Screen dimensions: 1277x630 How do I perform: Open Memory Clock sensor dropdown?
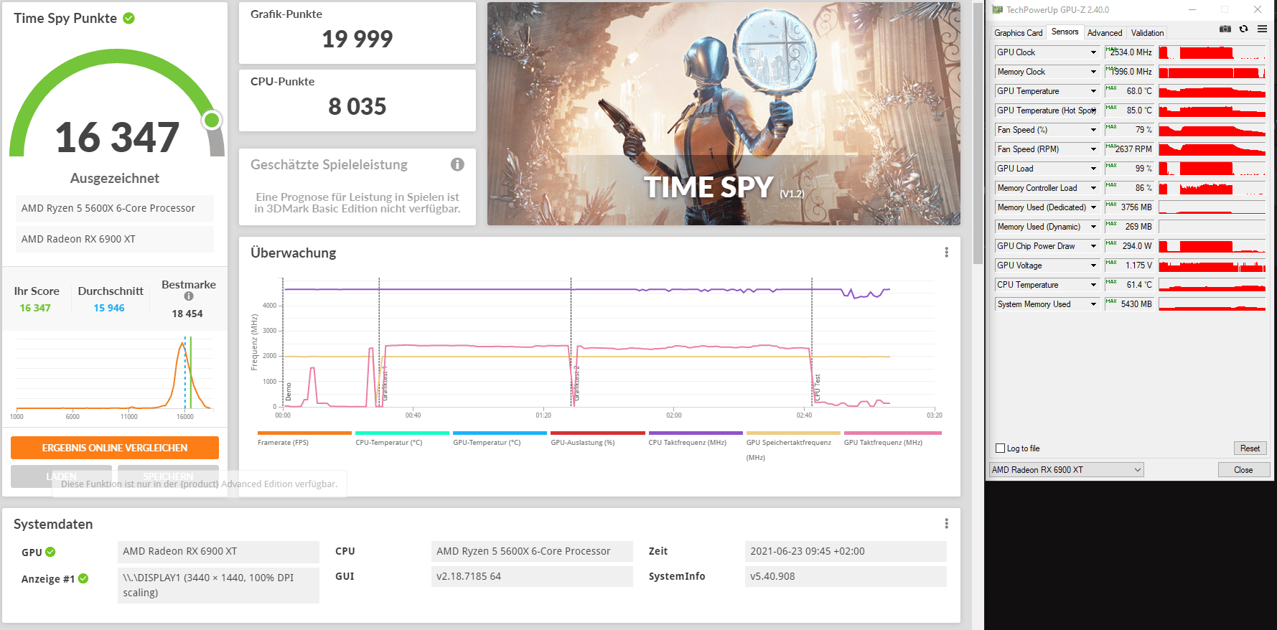pos(1093,72)
